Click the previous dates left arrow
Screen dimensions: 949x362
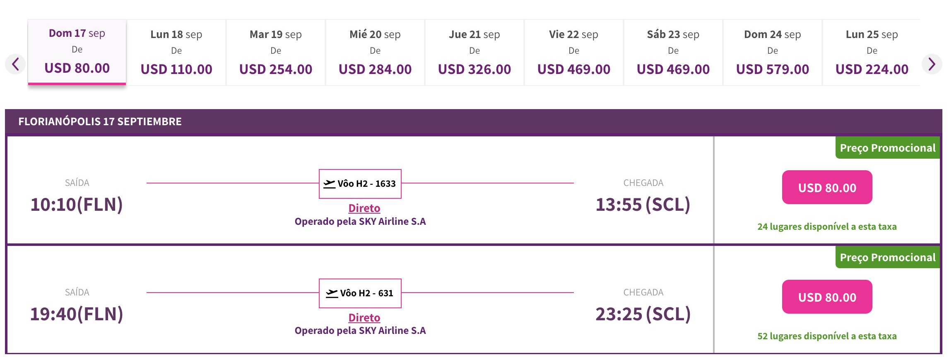(x=15, y=64)
